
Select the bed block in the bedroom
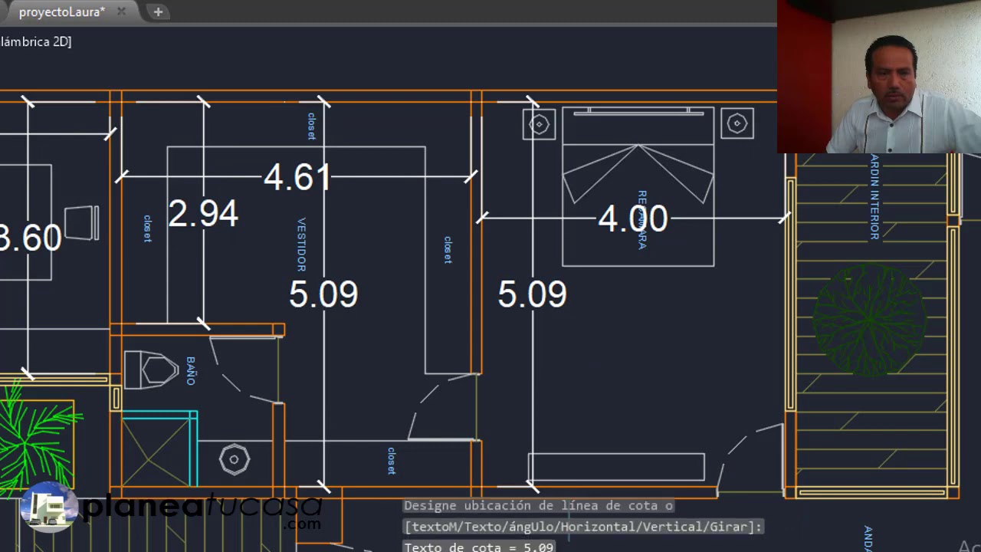[638, 187]
